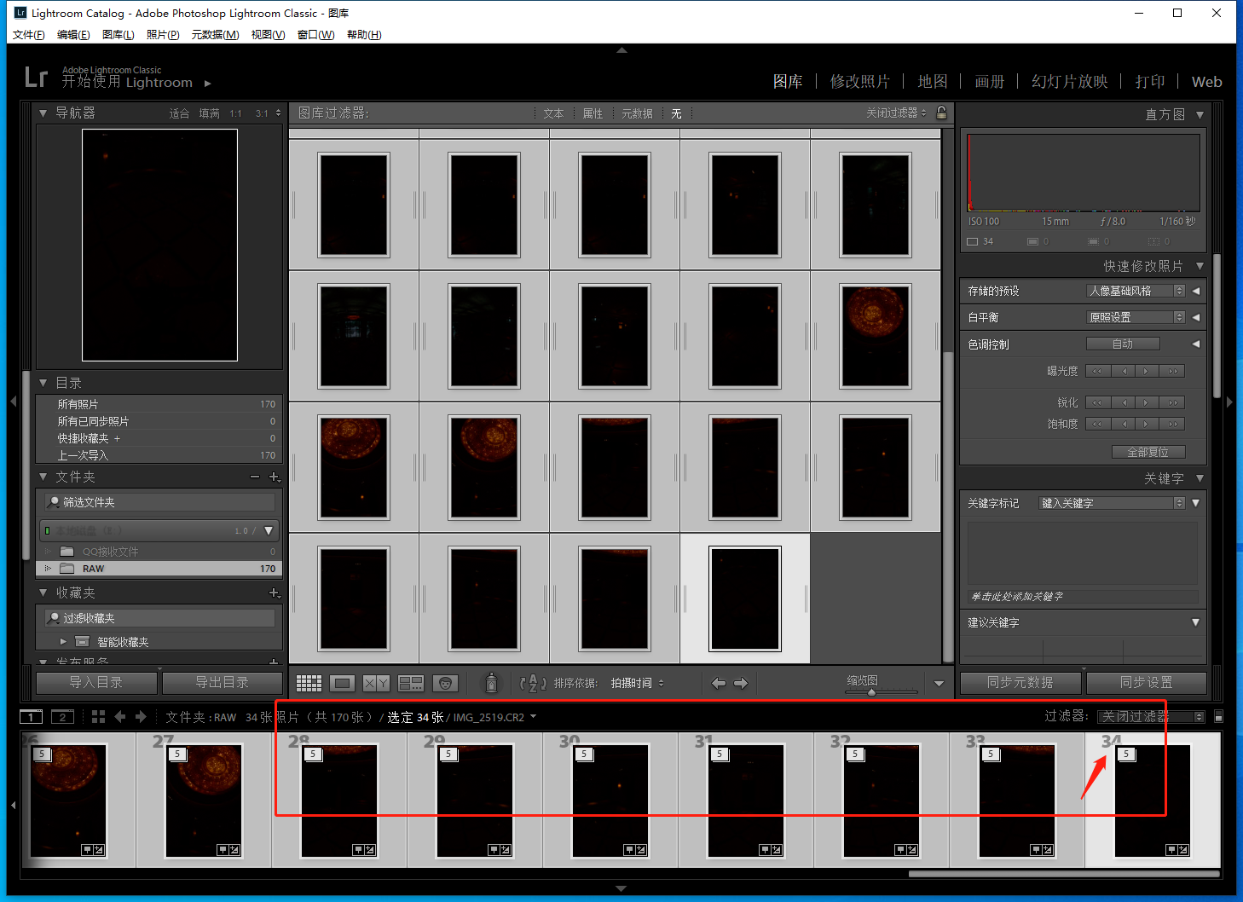Image resolution: width=1243 pixels, height=902 pixels.
Task: Set navigator zoom to 填满
Action: (209, 113)
